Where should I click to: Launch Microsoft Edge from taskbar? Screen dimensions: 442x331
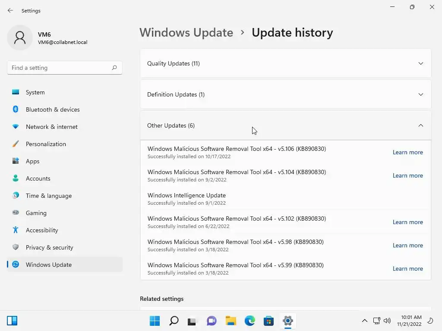[x=250, y=321]
